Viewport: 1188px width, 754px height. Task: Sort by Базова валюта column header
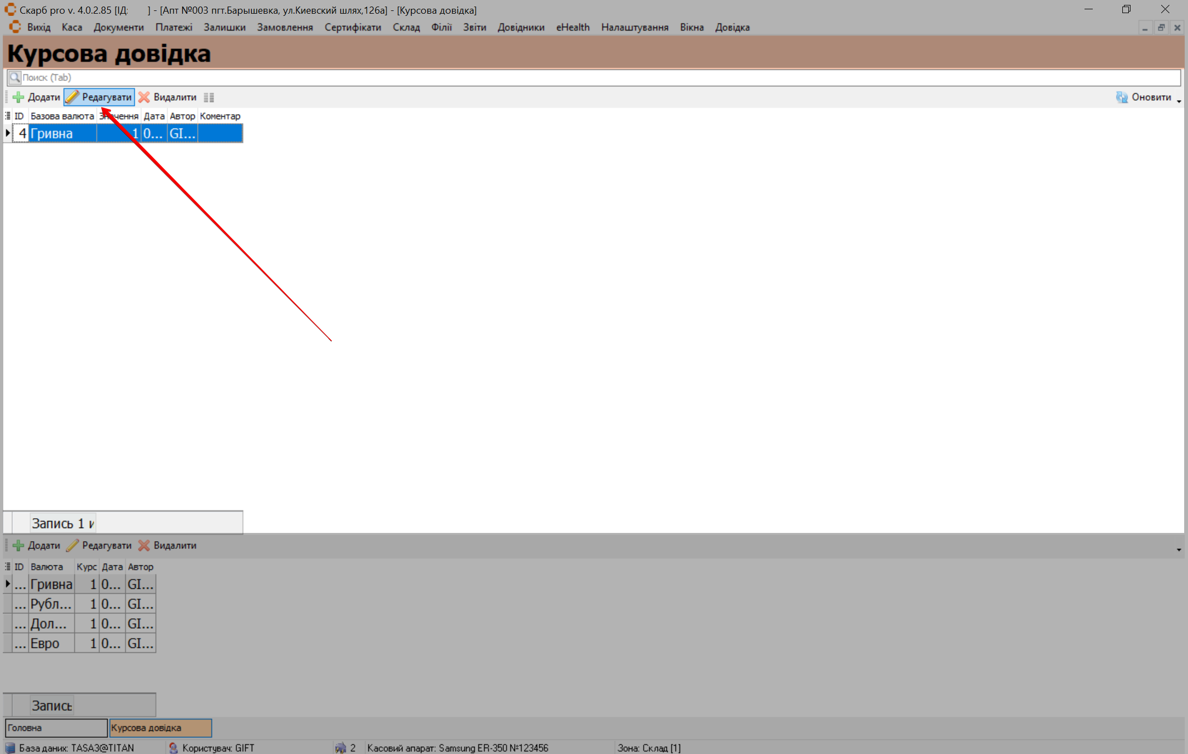tap(62, 116)
